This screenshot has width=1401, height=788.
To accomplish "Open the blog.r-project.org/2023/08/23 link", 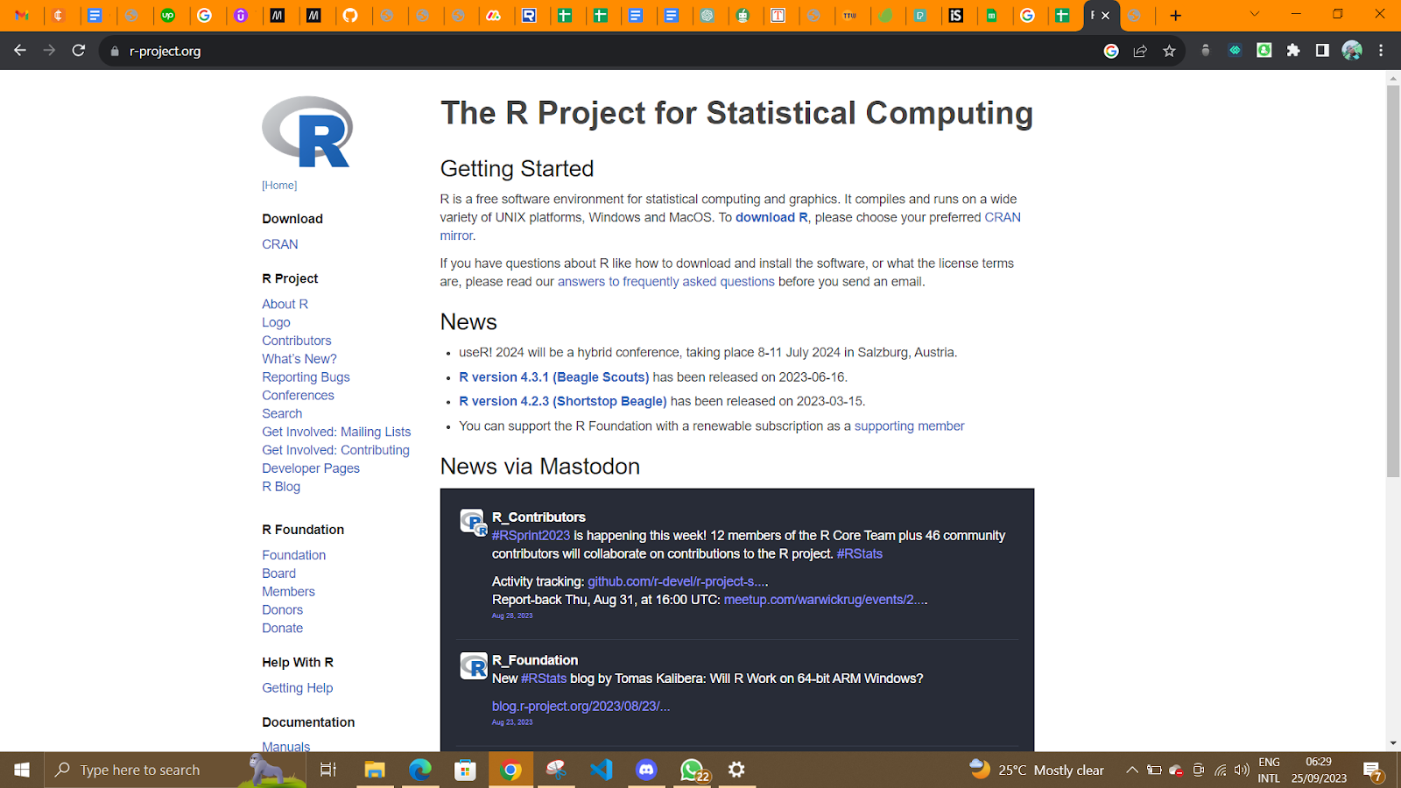I will pyautogui.click(x=581, y=707).
